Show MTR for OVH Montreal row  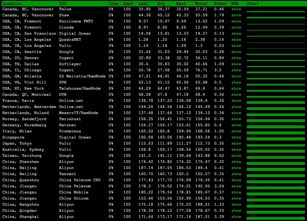pyautogui.click(x=236, y=95)
